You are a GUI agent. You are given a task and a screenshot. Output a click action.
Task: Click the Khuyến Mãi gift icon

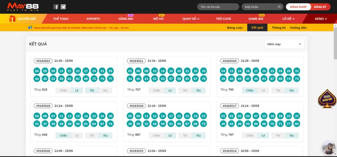pyautogui.click(x=12, y=18)
